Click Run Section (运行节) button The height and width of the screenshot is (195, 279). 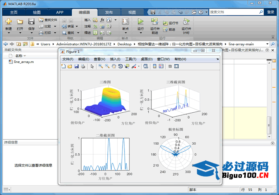click(171, 23)
